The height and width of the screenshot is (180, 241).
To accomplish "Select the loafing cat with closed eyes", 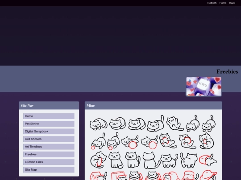I will click(x=117, y=124).
